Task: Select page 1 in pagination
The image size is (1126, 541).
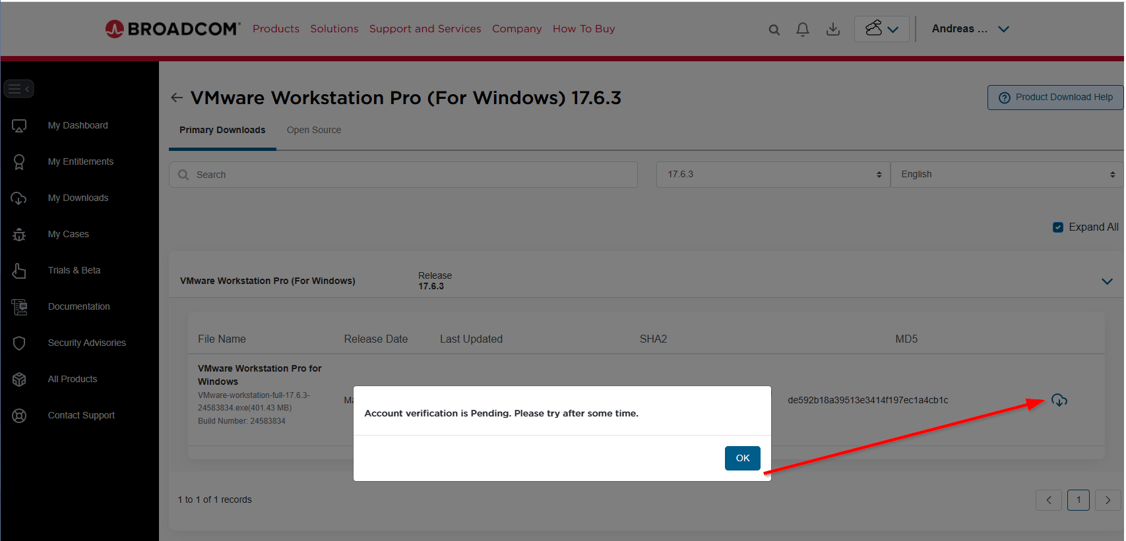Action: pyautogui.click(x=1079, y=500)
